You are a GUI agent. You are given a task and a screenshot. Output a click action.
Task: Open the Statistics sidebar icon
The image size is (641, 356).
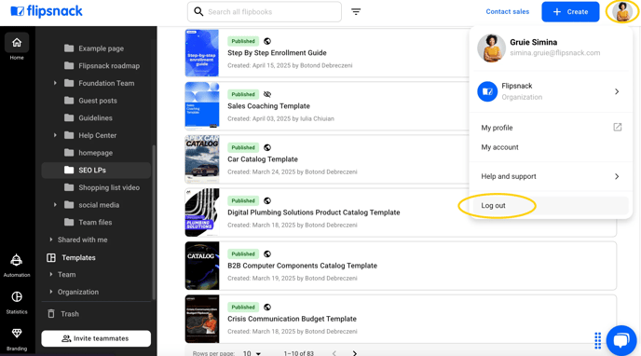click(17, 296)
